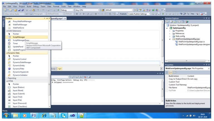Collapse the UpdatepanelEg project node

[167, 28]
